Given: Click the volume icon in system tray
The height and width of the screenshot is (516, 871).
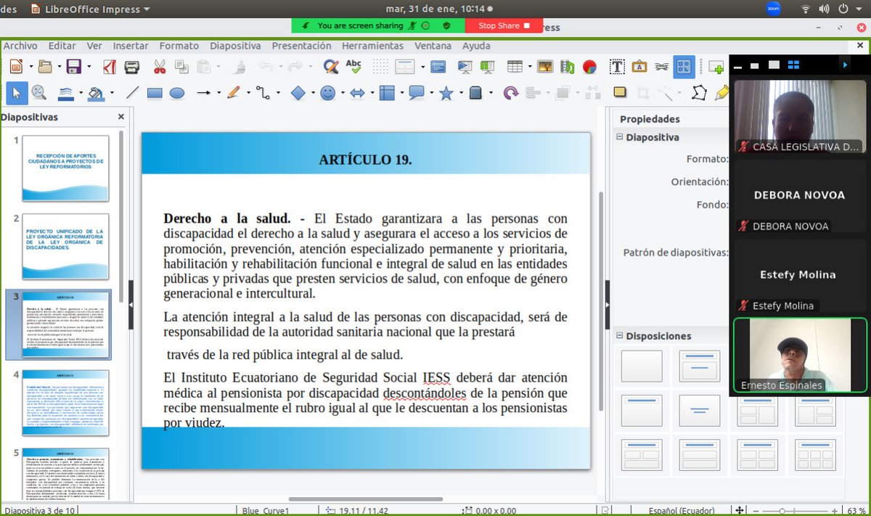Looking at the screenshot, I should 824,9.
